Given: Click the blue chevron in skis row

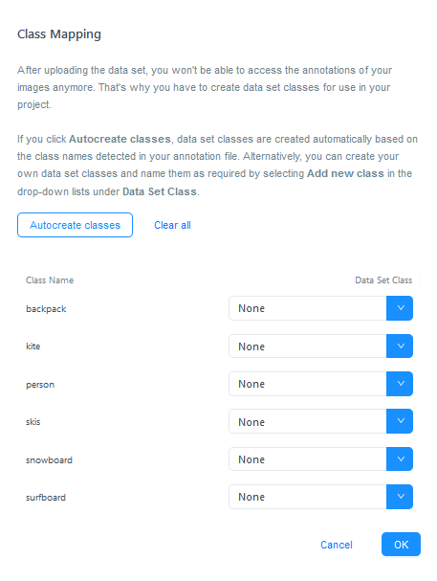Looking at the screenshot, I should point(400,421).
